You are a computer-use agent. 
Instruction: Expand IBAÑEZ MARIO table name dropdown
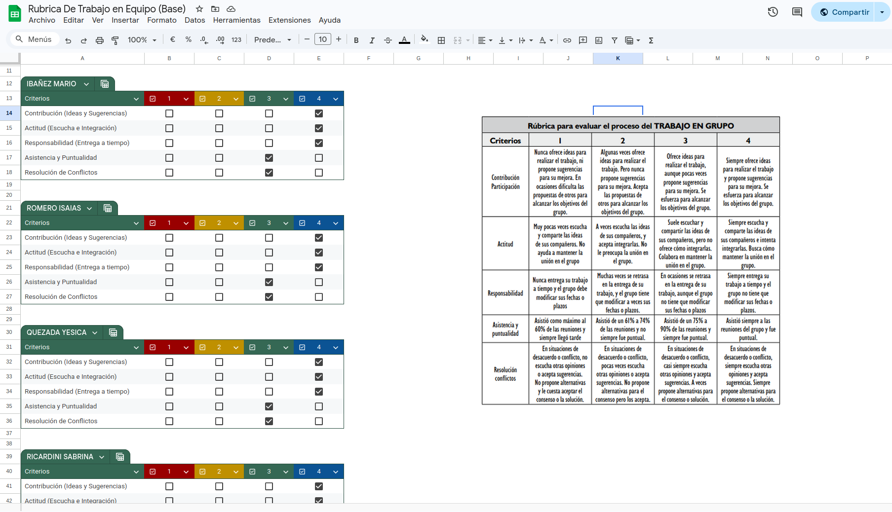[x=86, y=84]
